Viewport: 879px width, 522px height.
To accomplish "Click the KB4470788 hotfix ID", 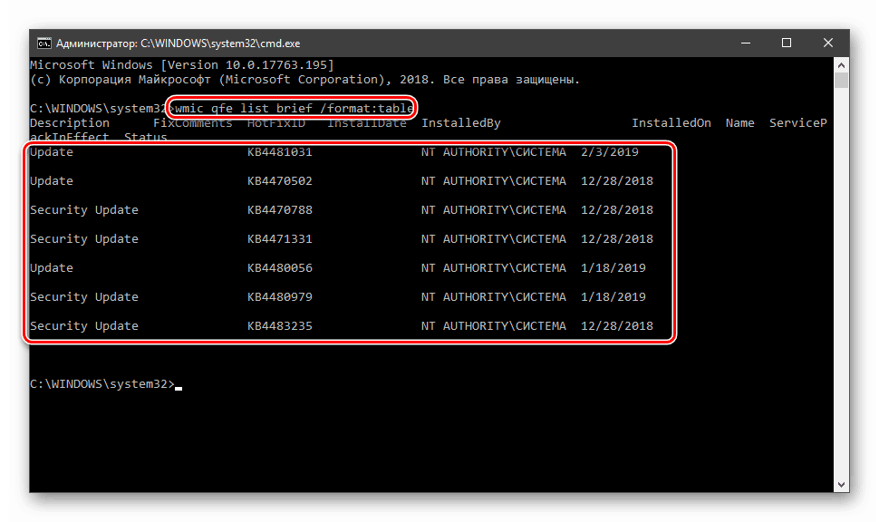I will pyautogui.click(x=280, y=209).
